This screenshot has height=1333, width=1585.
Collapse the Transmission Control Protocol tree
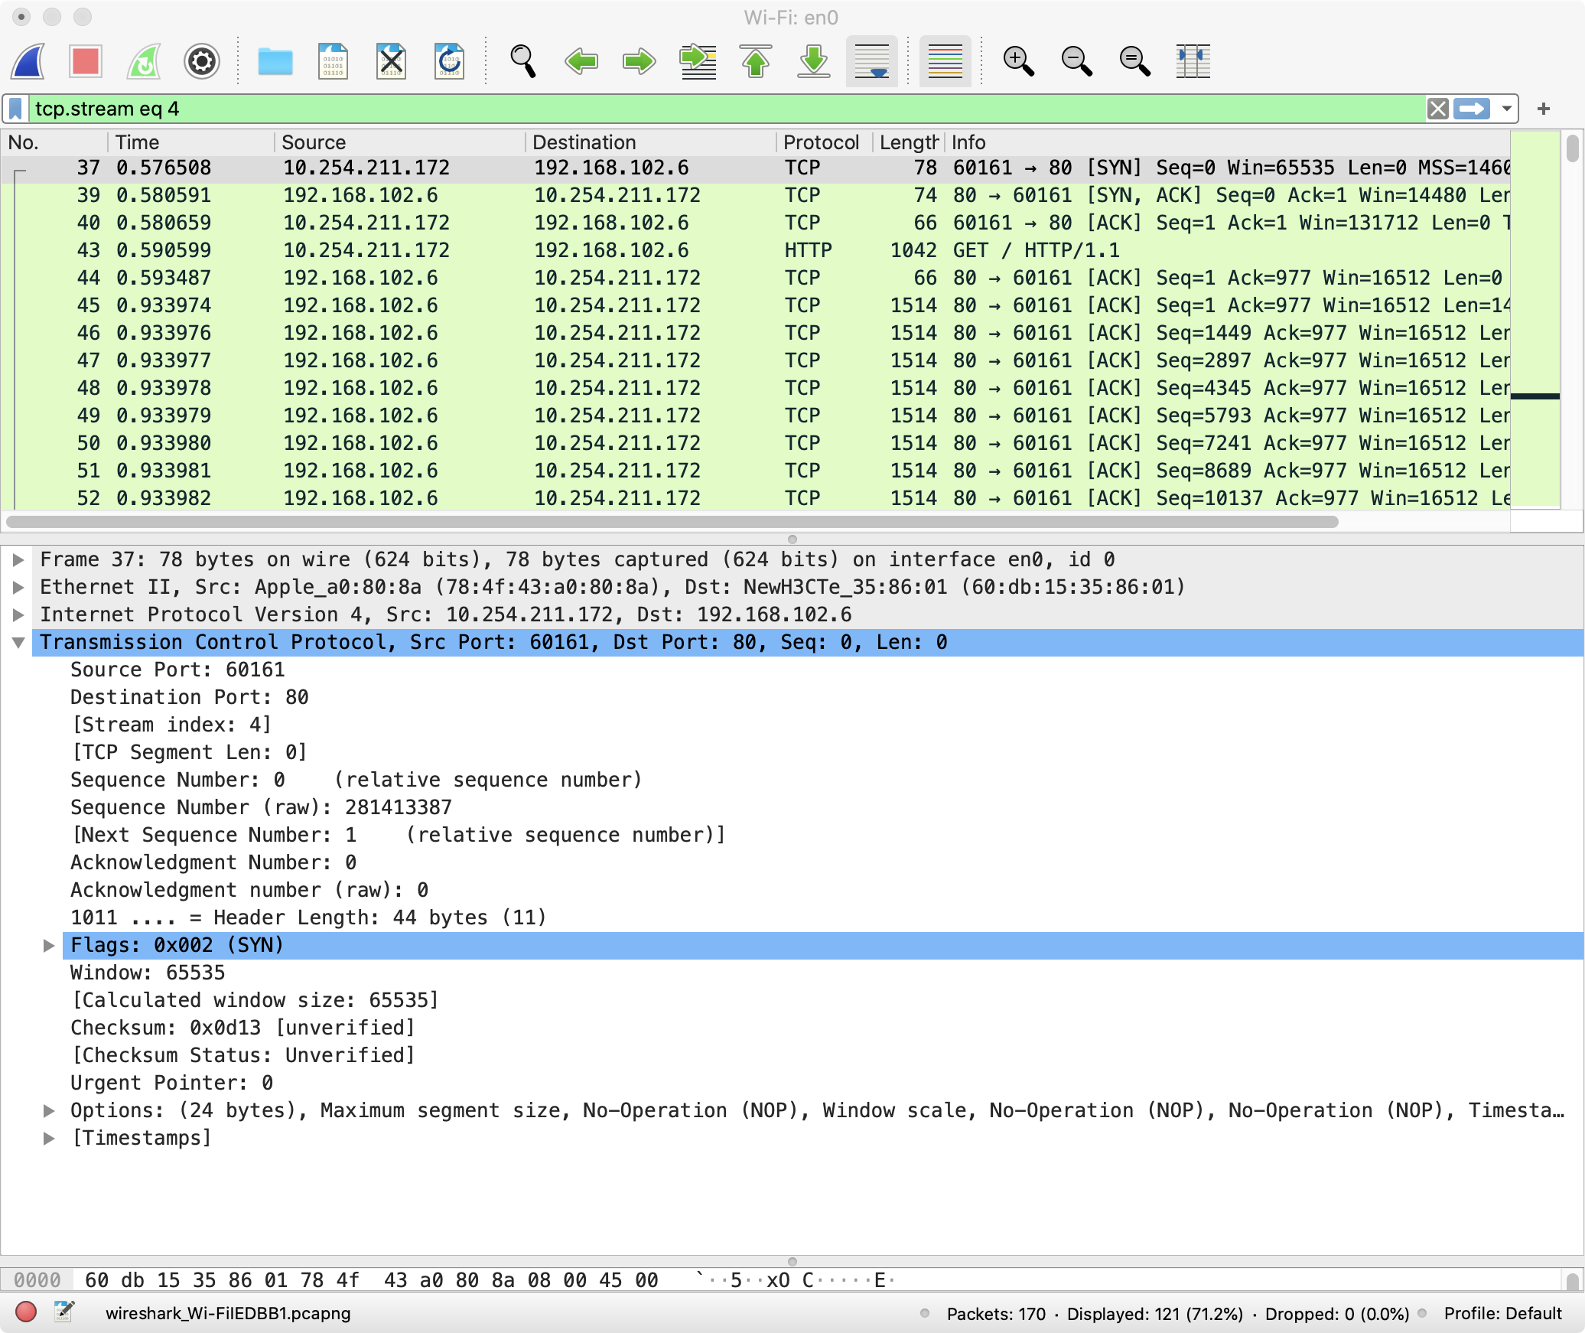coord(18,643)
